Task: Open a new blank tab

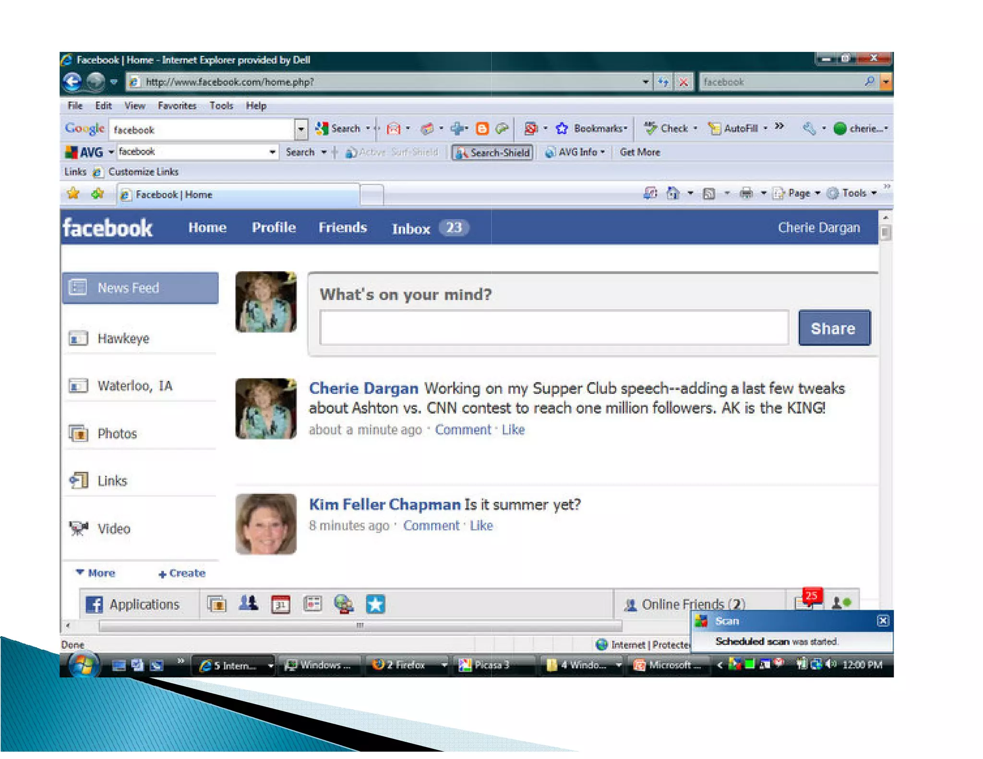Action: pos(372,195)
